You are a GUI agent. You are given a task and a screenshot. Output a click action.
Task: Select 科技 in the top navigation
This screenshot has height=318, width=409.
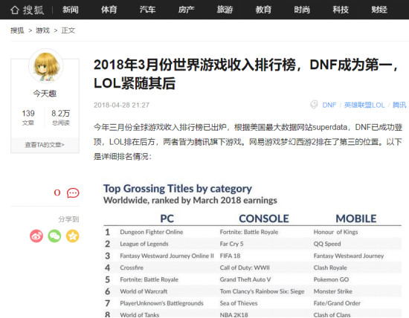(341, 10)
